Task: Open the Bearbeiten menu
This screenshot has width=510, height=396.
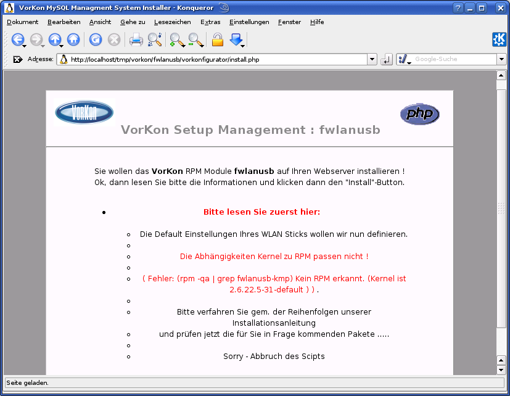Action: coord(64,22)
